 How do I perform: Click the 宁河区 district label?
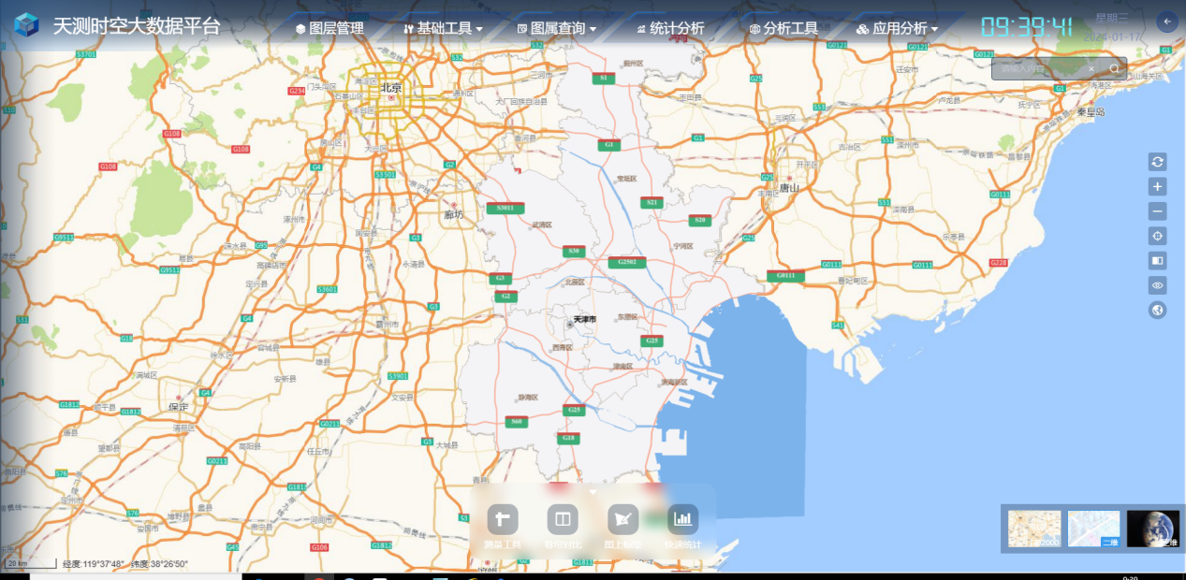(682, 246)
